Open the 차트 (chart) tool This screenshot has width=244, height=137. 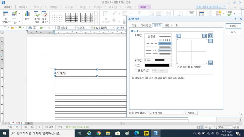point(27,16)
